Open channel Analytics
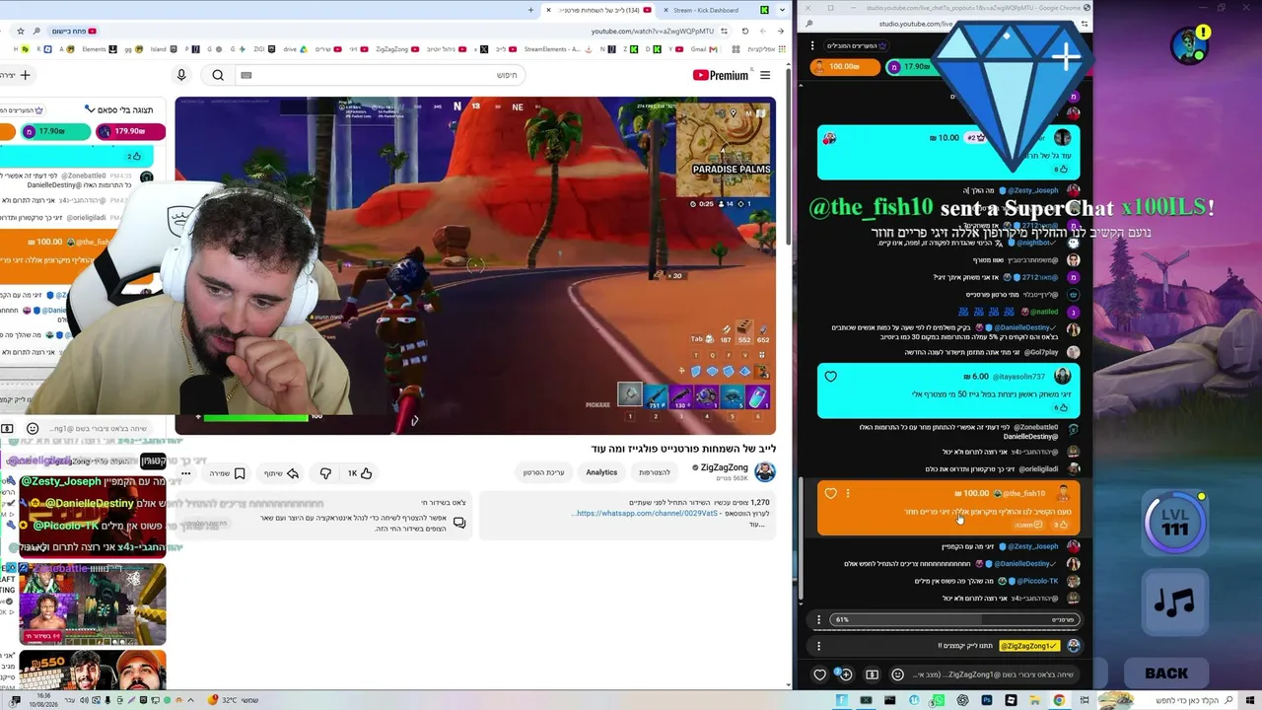The width and height of the screenshot is (1262, 710). point(601,472)
